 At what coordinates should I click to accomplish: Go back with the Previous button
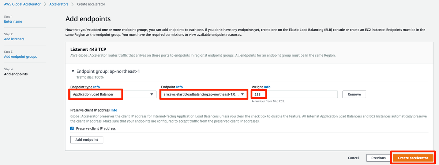pos(378,158)
